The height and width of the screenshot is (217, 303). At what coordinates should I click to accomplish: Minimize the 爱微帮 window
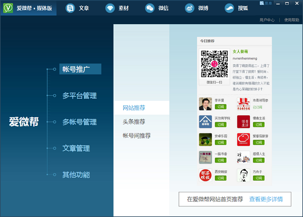278,4
